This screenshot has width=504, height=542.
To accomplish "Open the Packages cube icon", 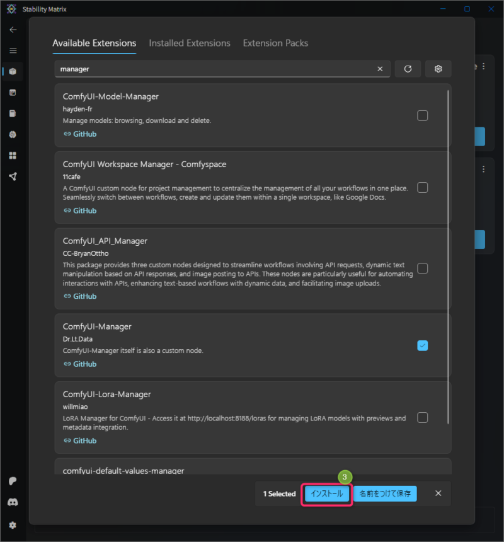I will pos(13,72).
